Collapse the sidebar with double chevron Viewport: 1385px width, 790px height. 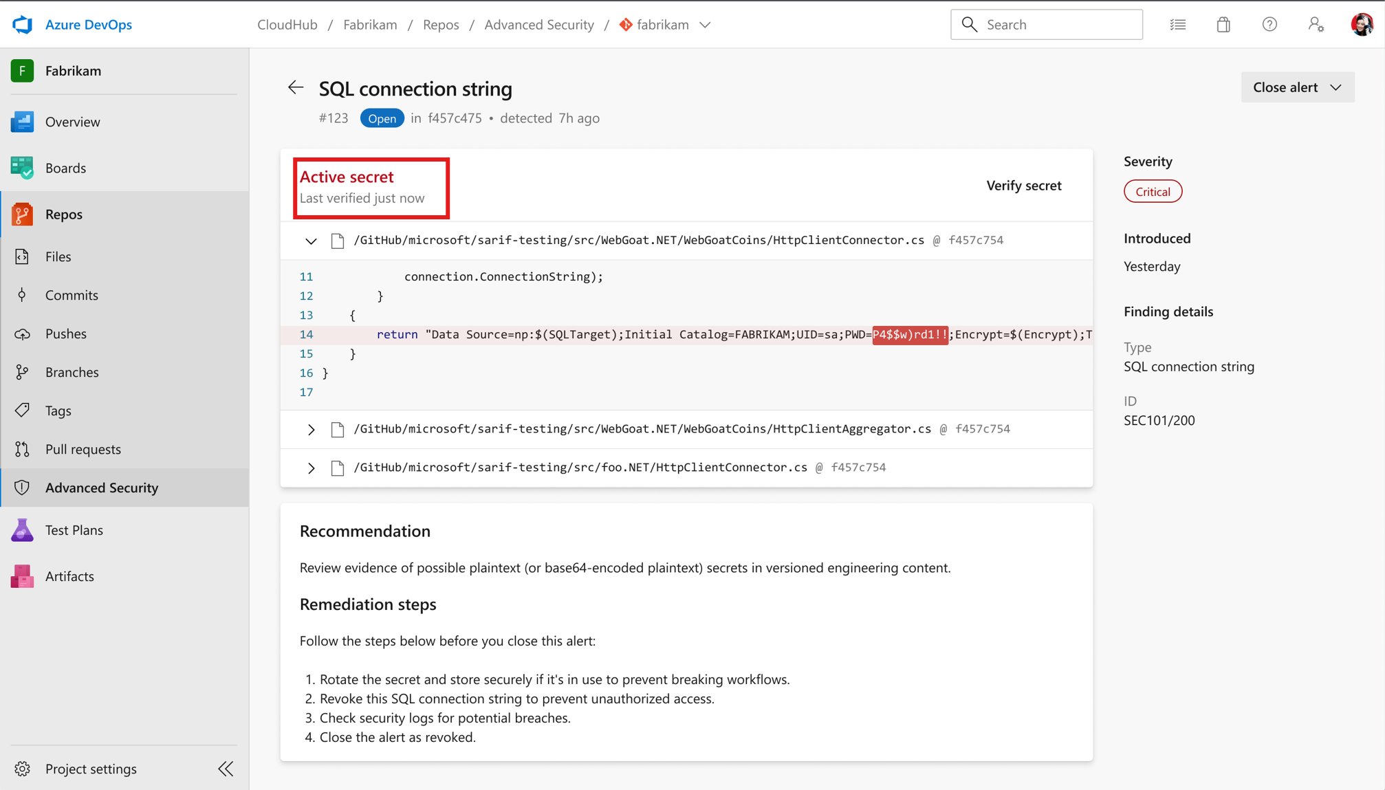click(x=226, y=769)
